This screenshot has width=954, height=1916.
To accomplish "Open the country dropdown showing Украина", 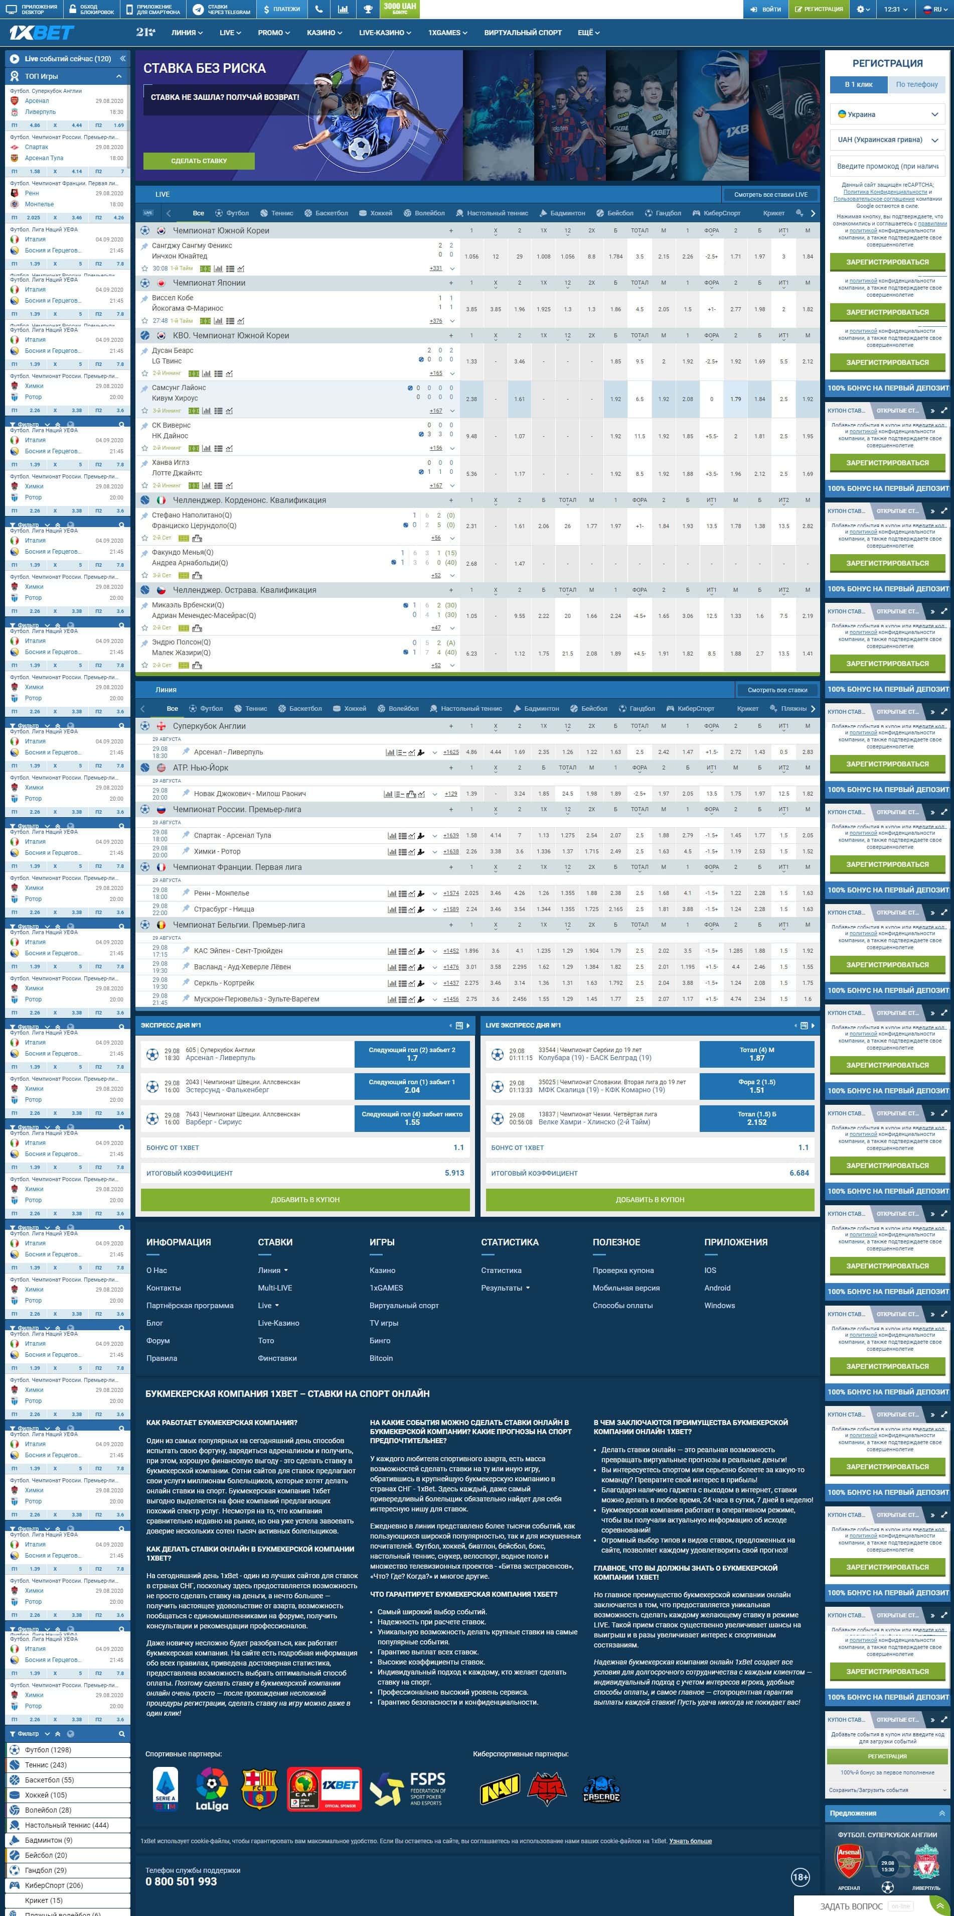I will pos(888,114).
